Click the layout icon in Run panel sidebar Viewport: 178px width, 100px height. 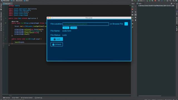tap(132, 24)
